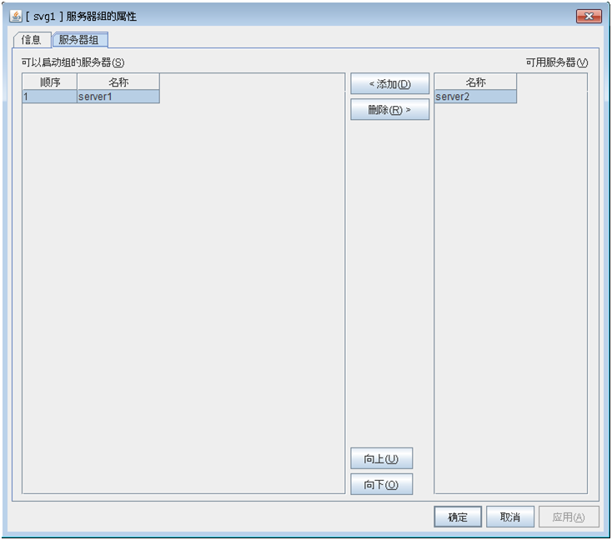Image resolution: width=612 pixels, height=540 pixels.
Task: Select server2 in the available servers list
Action: (x=475, y=97)
